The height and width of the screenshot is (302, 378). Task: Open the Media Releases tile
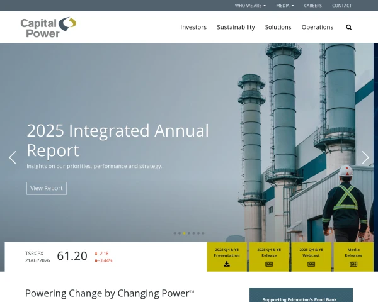coord(353,257)
